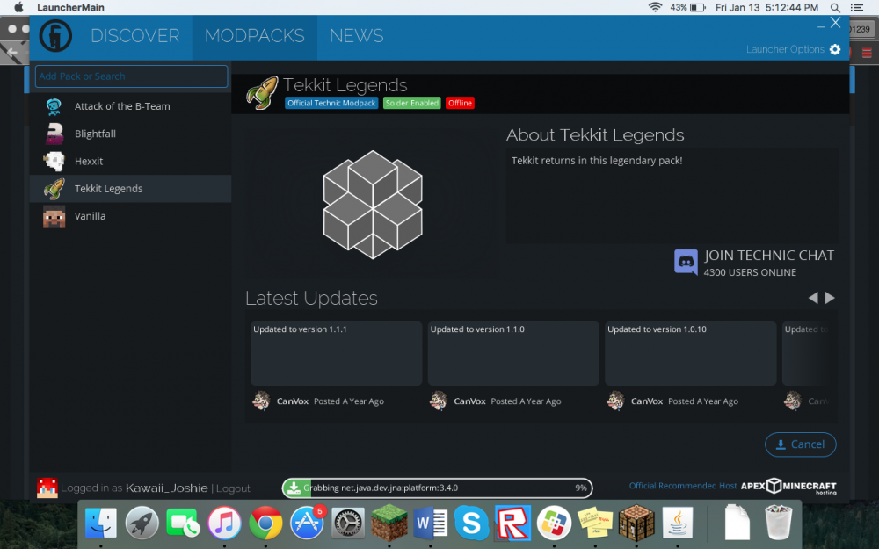Click the download progress bar
Screen dimensions: 879x549
click(437, 488)
